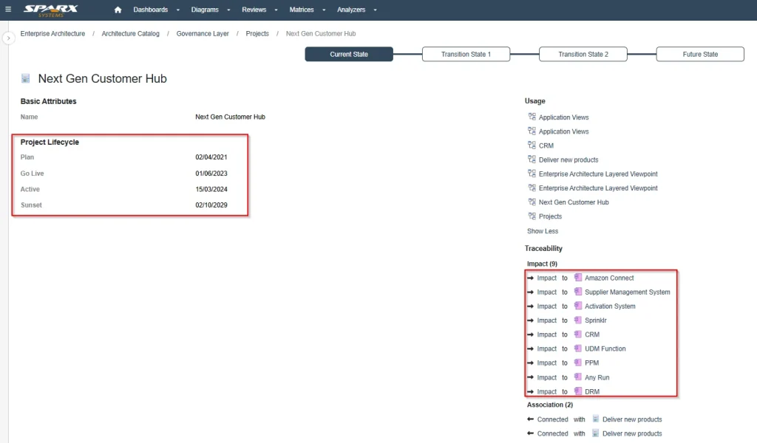Go to Governance Layer breadcrumb
Viewport: 757px width, 443px height.
203,34
